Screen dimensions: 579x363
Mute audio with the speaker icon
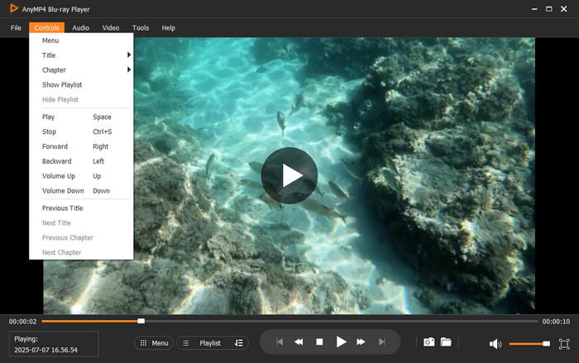coord(495,344)
